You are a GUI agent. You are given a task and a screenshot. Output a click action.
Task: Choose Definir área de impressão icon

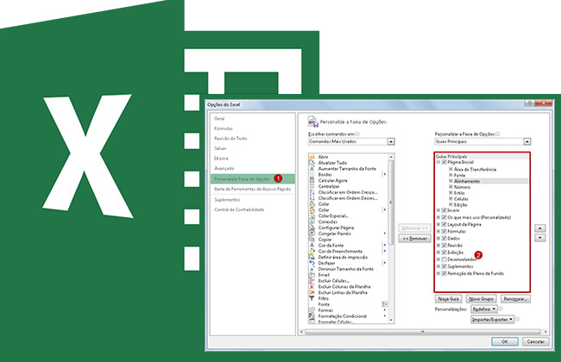click(312, 257)
